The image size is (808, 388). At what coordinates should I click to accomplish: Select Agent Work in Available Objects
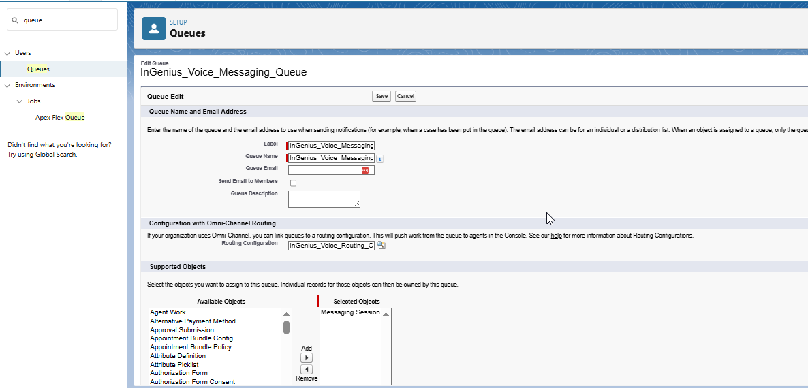[168, 312]
